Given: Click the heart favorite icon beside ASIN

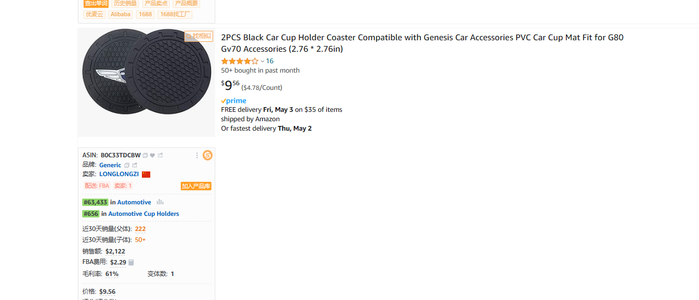Looking at the screenshot, I should (152, 155).
